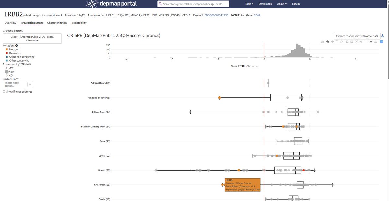Open Ensembl link ENSG00000141736

pos(217,15)
